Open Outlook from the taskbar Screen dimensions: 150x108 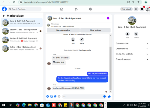tap(48, 105)
